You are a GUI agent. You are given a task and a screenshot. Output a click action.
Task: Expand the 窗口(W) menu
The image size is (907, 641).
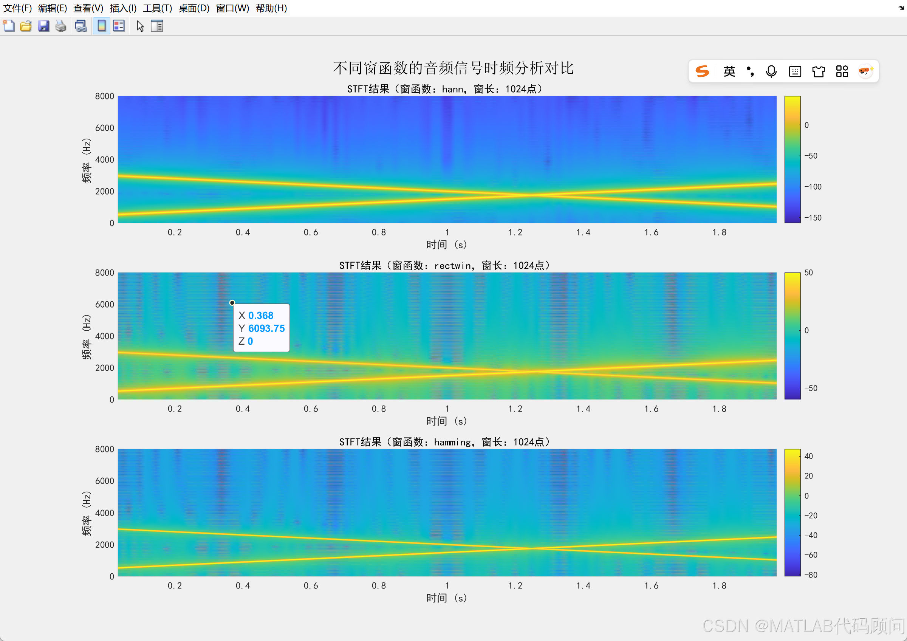pos(232,8)
